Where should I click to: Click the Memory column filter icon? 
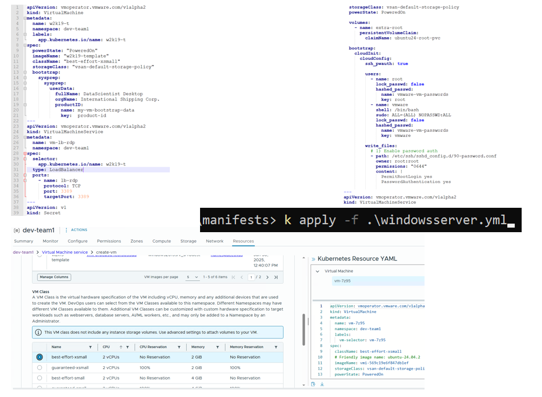(219, 347)
